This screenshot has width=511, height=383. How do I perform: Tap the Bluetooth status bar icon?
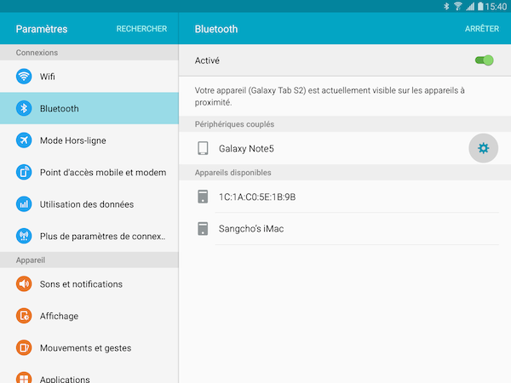pos(446,6)
